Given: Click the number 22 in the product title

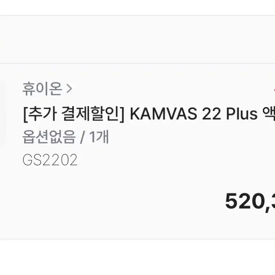Looking at the screenshot, I should tap(211, 114).
